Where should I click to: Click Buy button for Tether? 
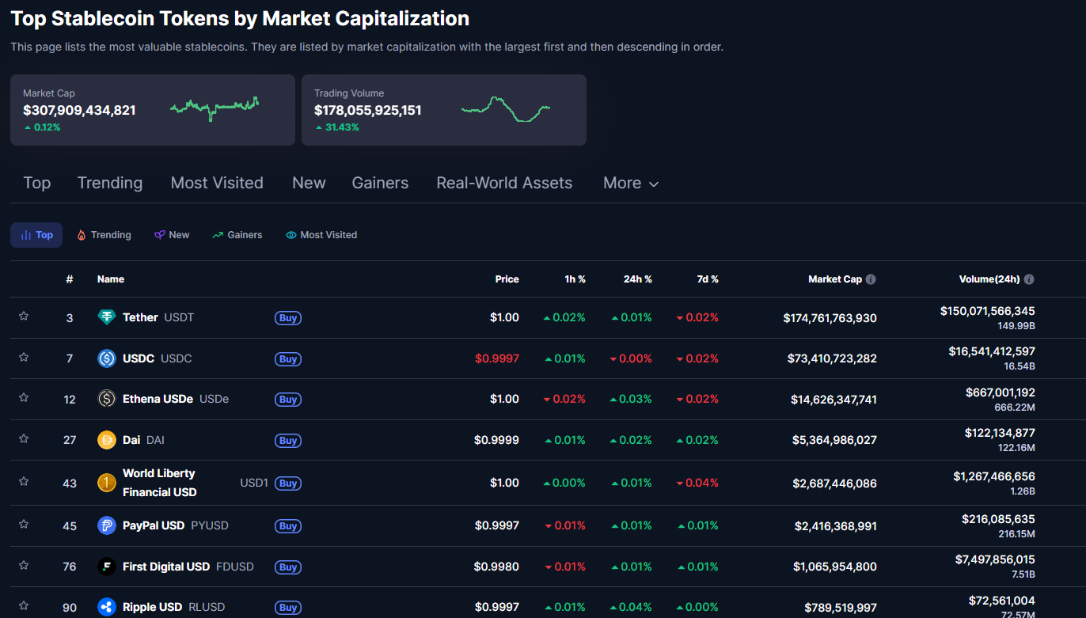click(x=288, y=318)
